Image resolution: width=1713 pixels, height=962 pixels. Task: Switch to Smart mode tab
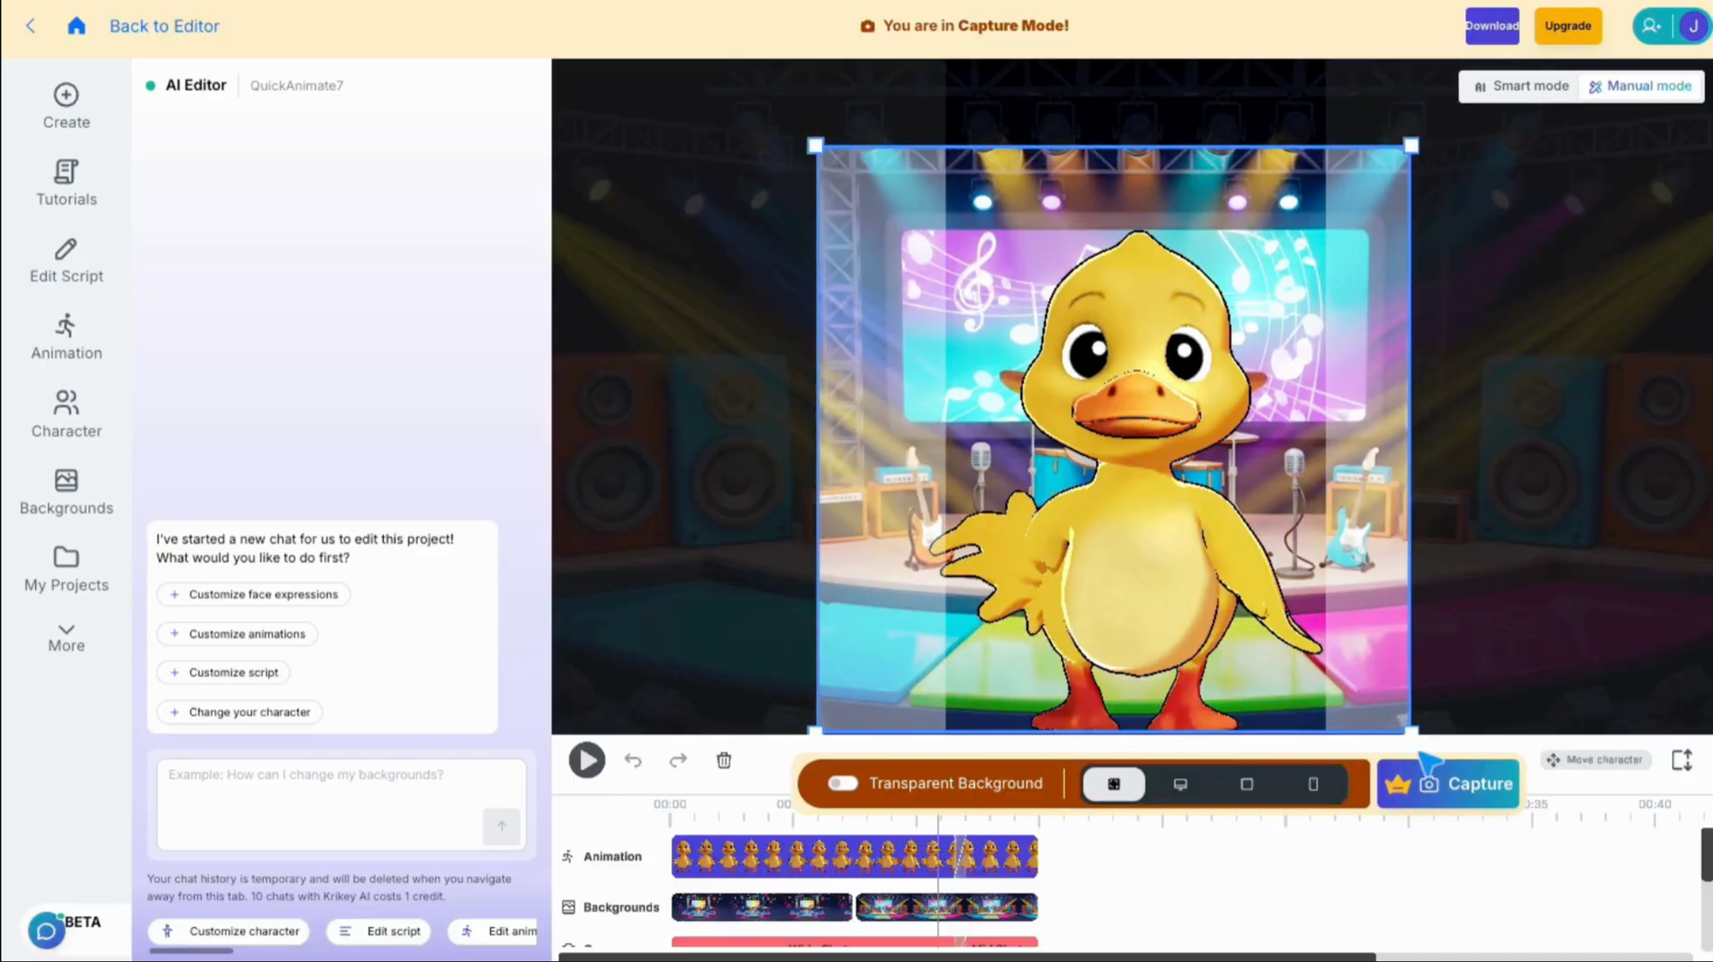[x=1521, y=86]
